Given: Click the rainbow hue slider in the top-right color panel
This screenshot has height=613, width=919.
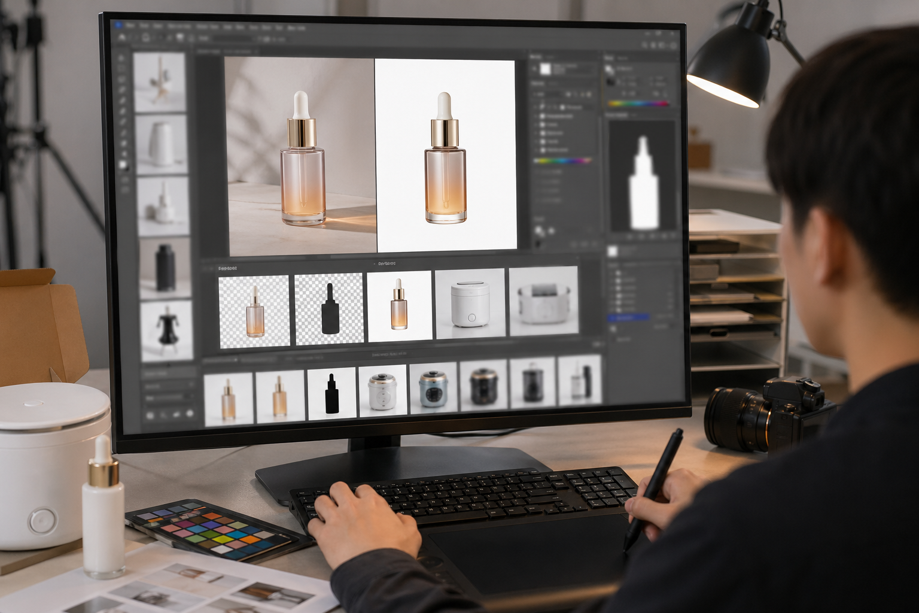Looking at the screenshot, I should coord(637,104).
